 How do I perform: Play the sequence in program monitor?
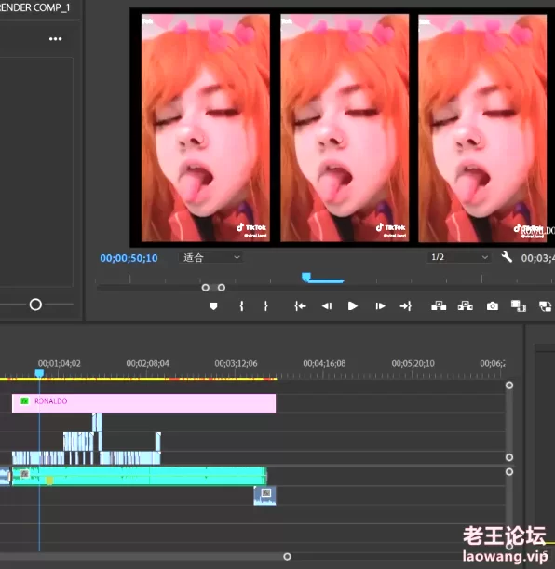pos(353,306)
